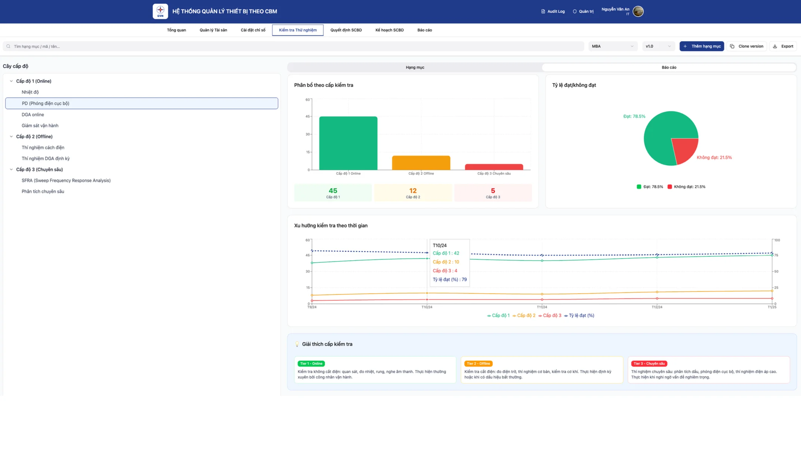Toggle Cấp độ 3 legend series
The height and width of the screenshot is (472, 801).
pos(550,316)
